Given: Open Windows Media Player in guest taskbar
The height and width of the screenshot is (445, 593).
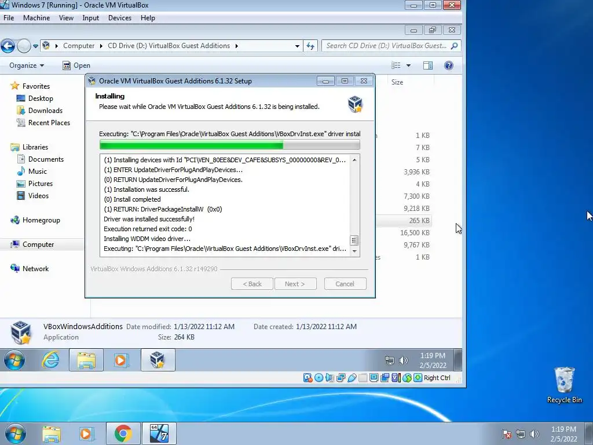Looking at the screenshot, I should 121,360.
